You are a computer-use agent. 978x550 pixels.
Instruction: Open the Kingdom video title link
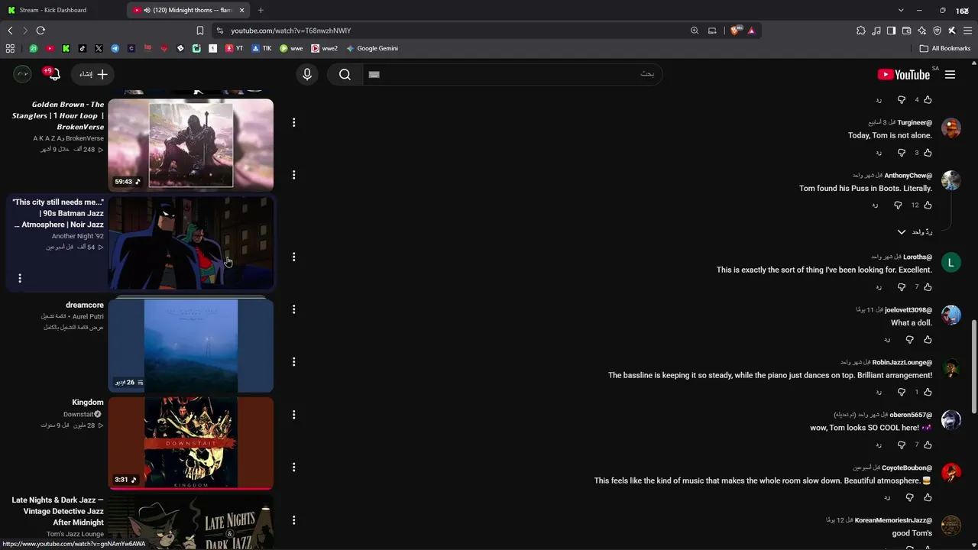point(88,403)
